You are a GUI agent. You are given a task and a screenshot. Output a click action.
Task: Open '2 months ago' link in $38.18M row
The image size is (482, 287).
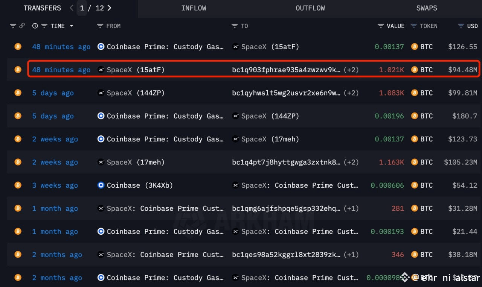[57, 255]
